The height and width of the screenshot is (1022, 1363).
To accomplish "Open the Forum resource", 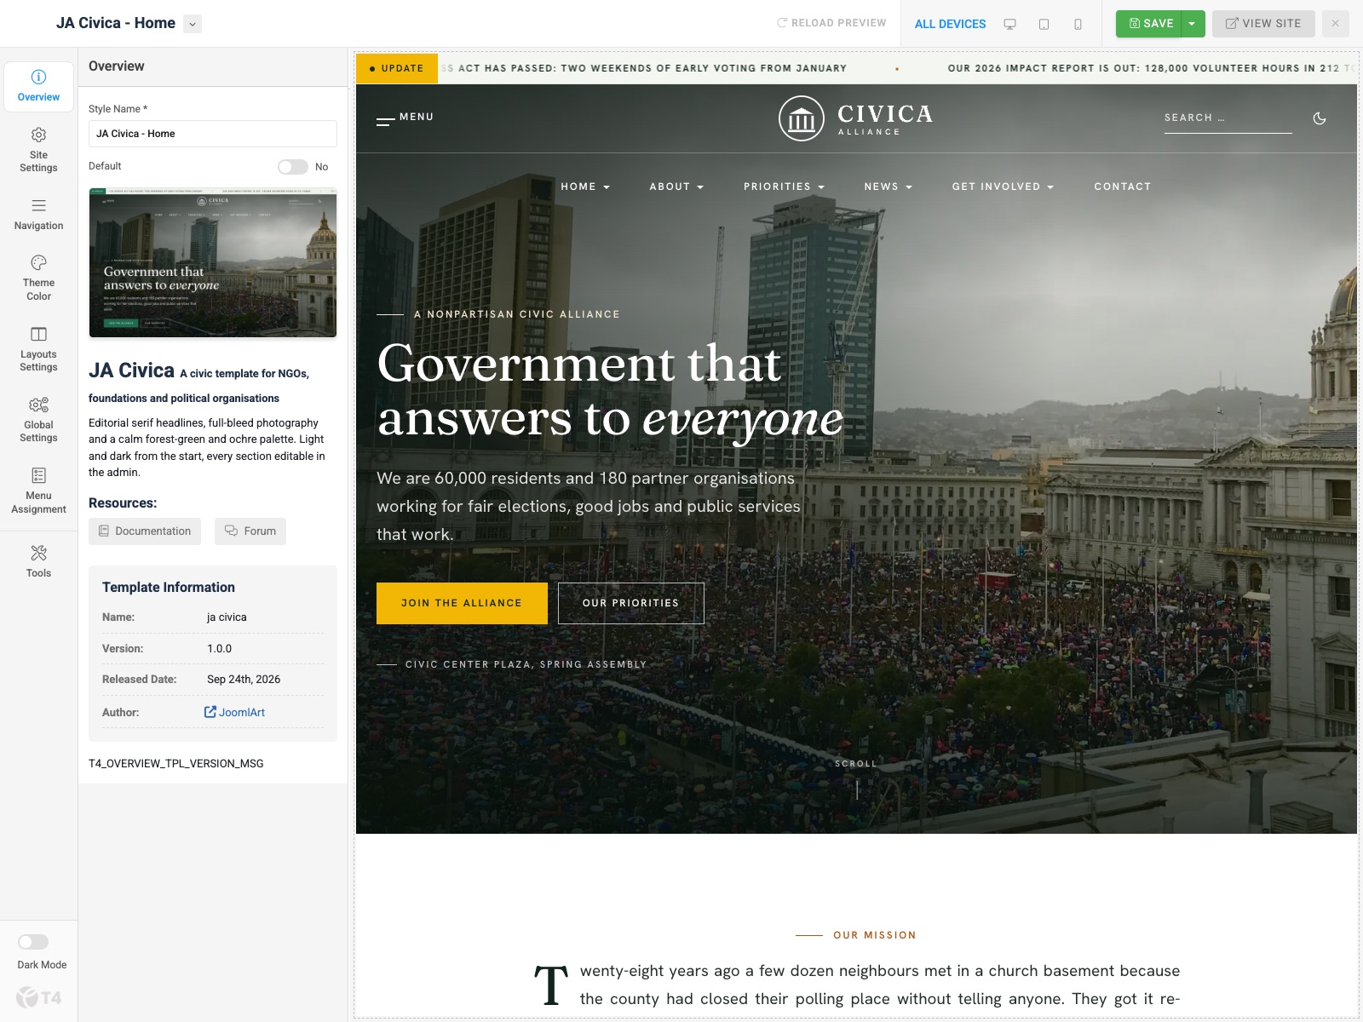I will (x=250, y=531).
